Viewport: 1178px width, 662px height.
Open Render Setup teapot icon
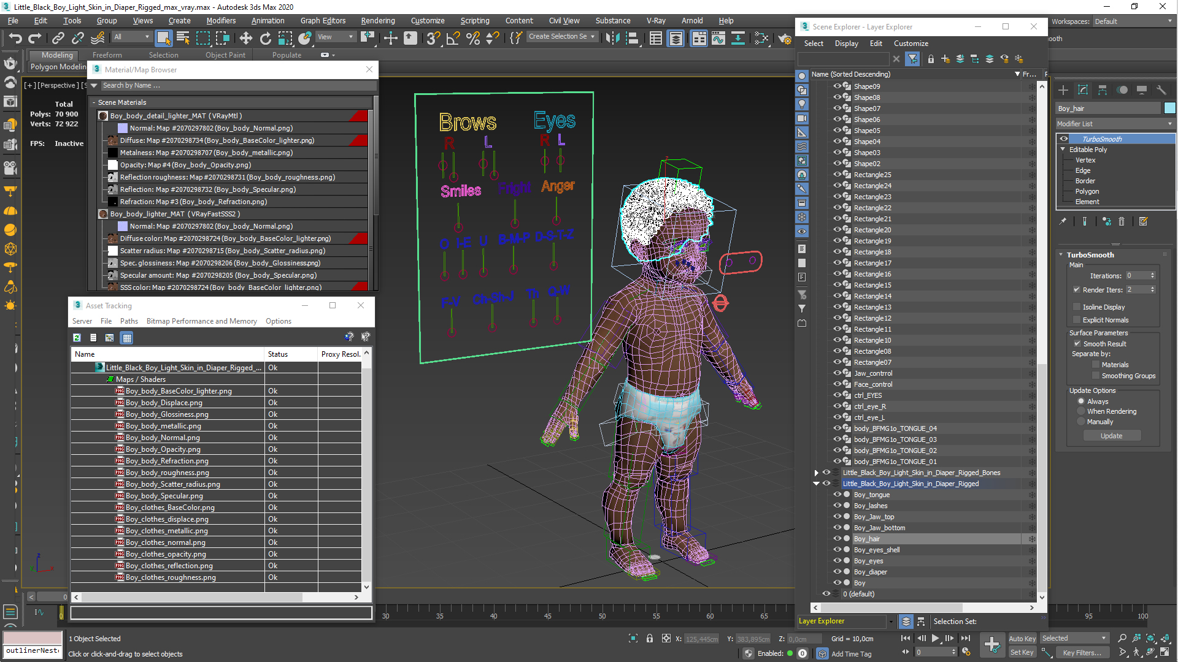785,39
